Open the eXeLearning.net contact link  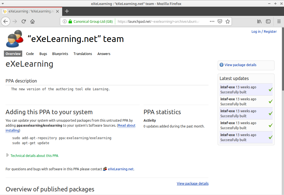121,169
